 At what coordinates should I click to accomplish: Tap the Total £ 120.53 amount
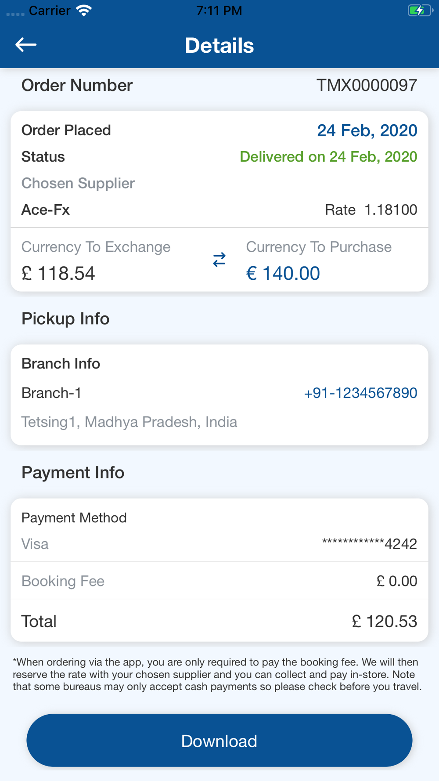click(x=384, y=621)
